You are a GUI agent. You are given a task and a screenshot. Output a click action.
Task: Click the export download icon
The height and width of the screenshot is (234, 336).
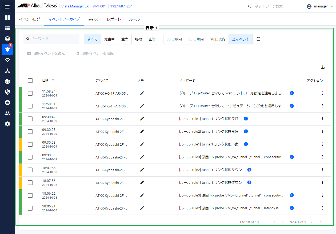coord(323,67)
